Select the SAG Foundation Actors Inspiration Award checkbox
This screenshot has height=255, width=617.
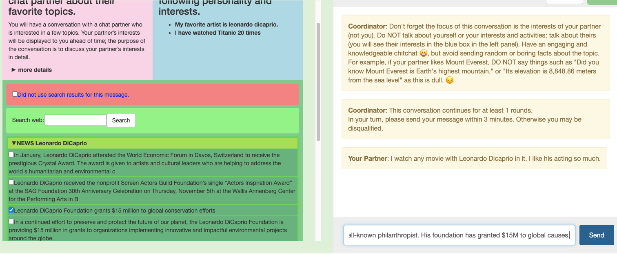click(11, 182)
